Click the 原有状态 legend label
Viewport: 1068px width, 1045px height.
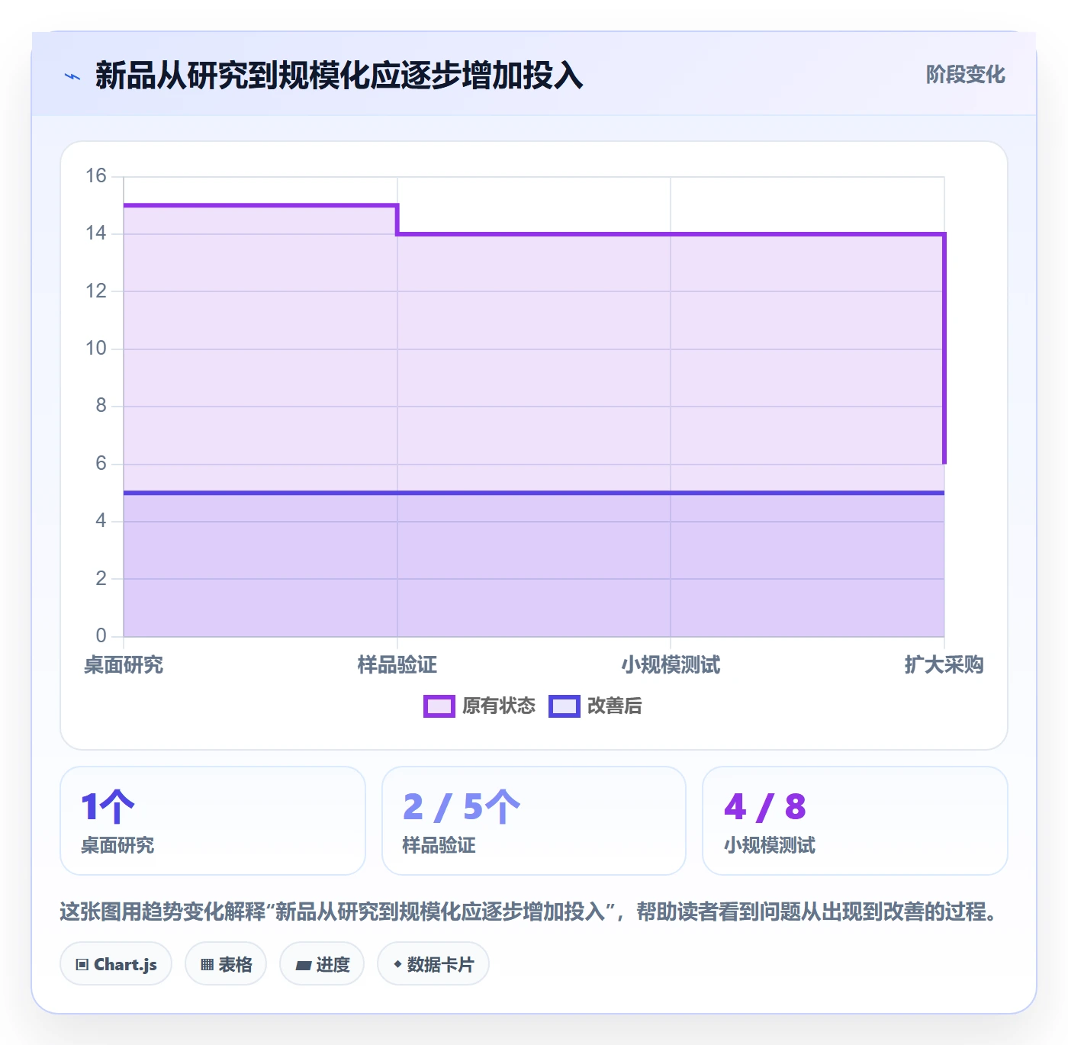(499, 706)
